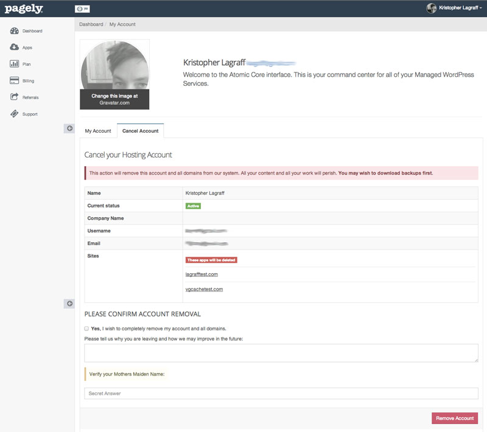Click Referrals label in sidebar
The width and height of the screenshot is (487, 432).
pos(30,97)
